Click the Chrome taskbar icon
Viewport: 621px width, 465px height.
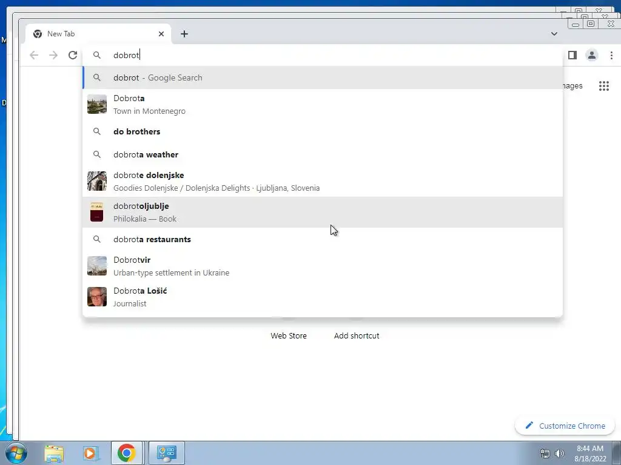[126, 453]
